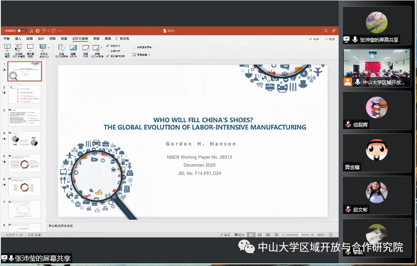Screen dimensions: 417x266
Task: Open Presenter View (演示者视图) icon
Action: pos(30,47)
